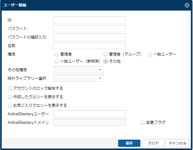
Task: Close the ユーザー情報 dialog with X icon
Action: tap(187, 5)
